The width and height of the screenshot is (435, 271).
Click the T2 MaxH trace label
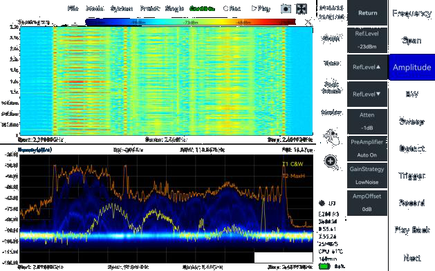[x=293, y=176]
